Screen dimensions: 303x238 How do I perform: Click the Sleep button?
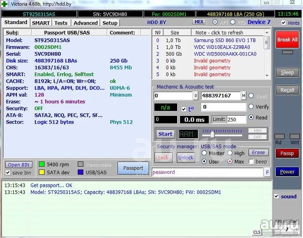click(x=287, y=73)
